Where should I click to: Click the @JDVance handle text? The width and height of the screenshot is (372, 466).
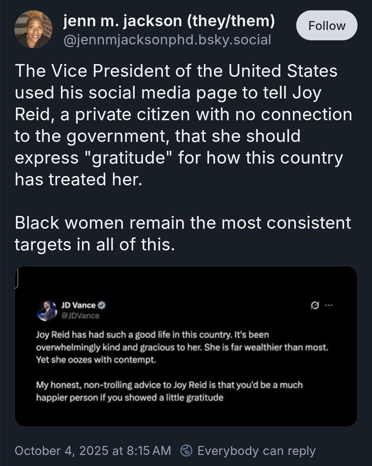point(80,316)
